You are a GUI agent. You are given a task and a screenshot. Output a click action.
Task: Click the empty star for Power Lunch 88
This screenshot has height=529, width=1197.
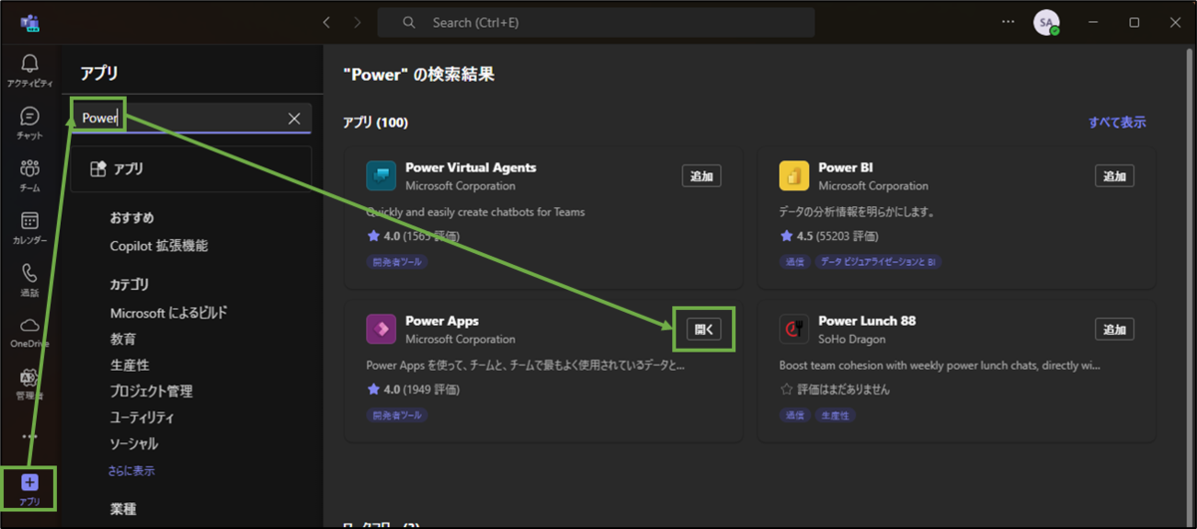(x=786, y=390)
